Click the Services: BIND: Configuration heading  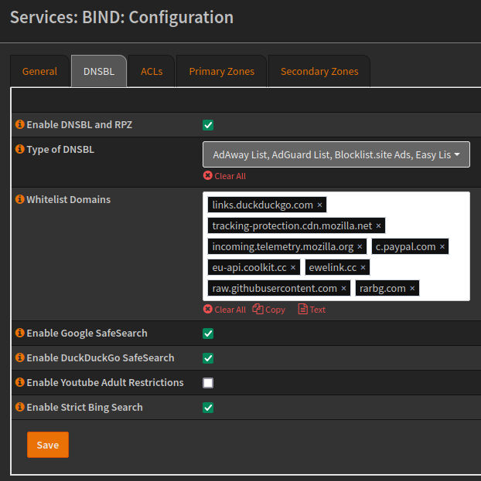(121, 17)
